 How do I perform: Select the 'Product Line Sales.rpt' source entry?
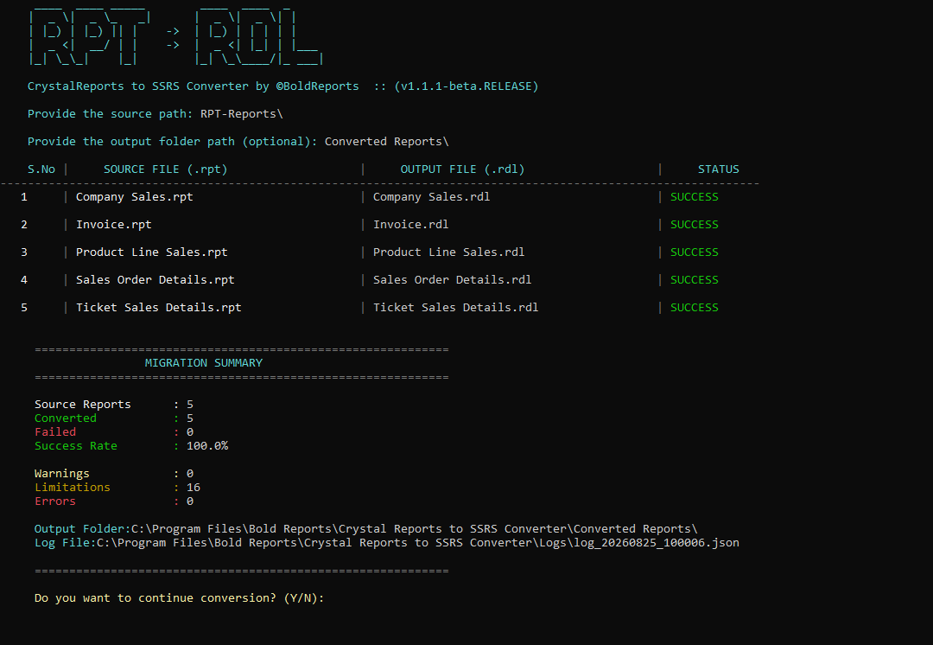click(152, 252)
